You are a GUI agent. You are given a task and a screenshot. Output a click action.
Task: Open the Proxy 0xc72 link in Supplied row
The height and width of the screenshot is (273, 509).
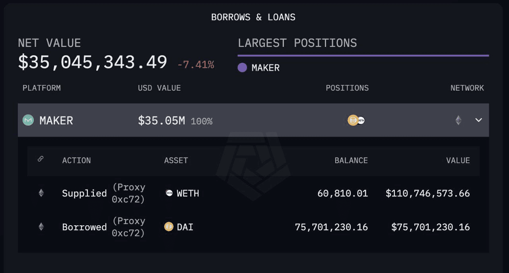pos(128,193)
